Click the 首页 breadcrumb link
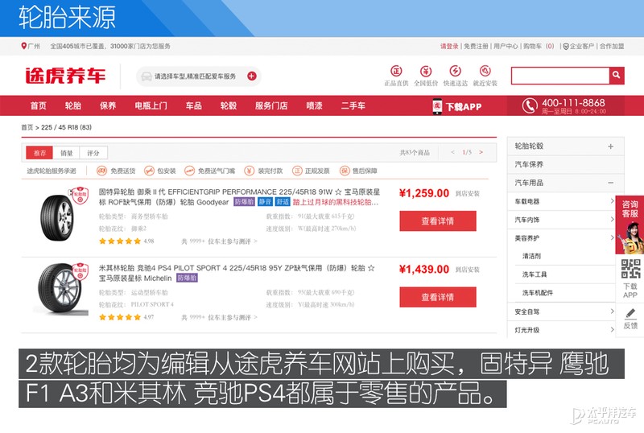 (x=27, y=127)
